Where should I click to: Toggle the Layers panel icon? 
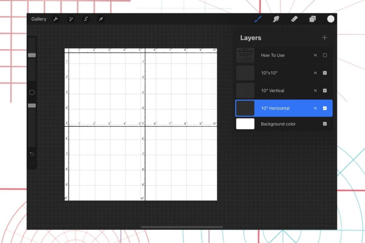click(312, 19)
